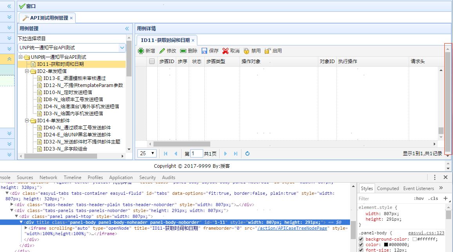Switch to Event Listeners tab
This screenshot has height=252, width=453.
coord(418,189)
